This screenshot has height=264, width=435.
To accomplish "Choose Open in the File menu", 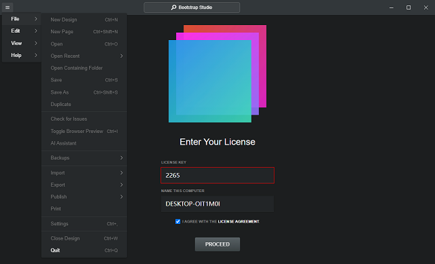I will pos(84,43).
